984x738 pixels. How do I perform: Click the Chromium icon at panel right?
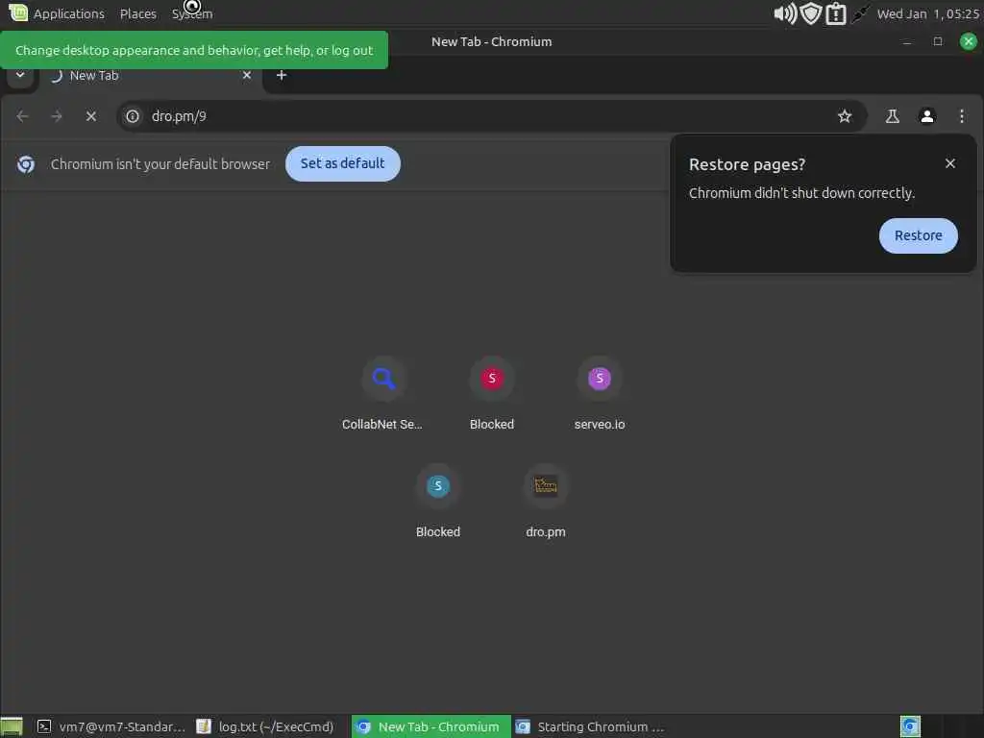(x=910, y=726)
